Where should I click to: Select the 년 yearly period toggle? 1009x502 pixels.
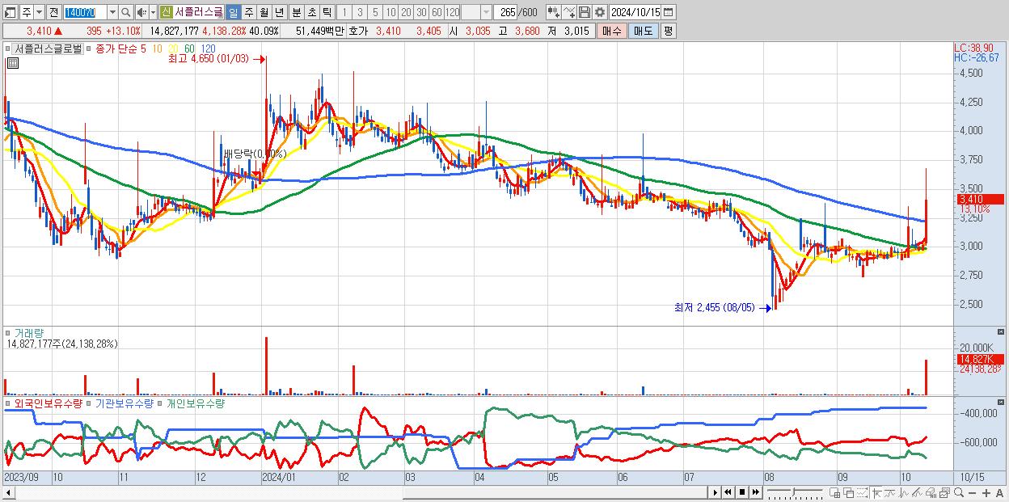279,12
